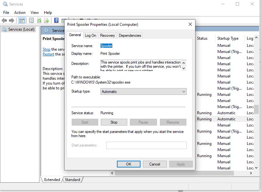Close the Print Spooler Properties dialog

(x=190, y=24)
